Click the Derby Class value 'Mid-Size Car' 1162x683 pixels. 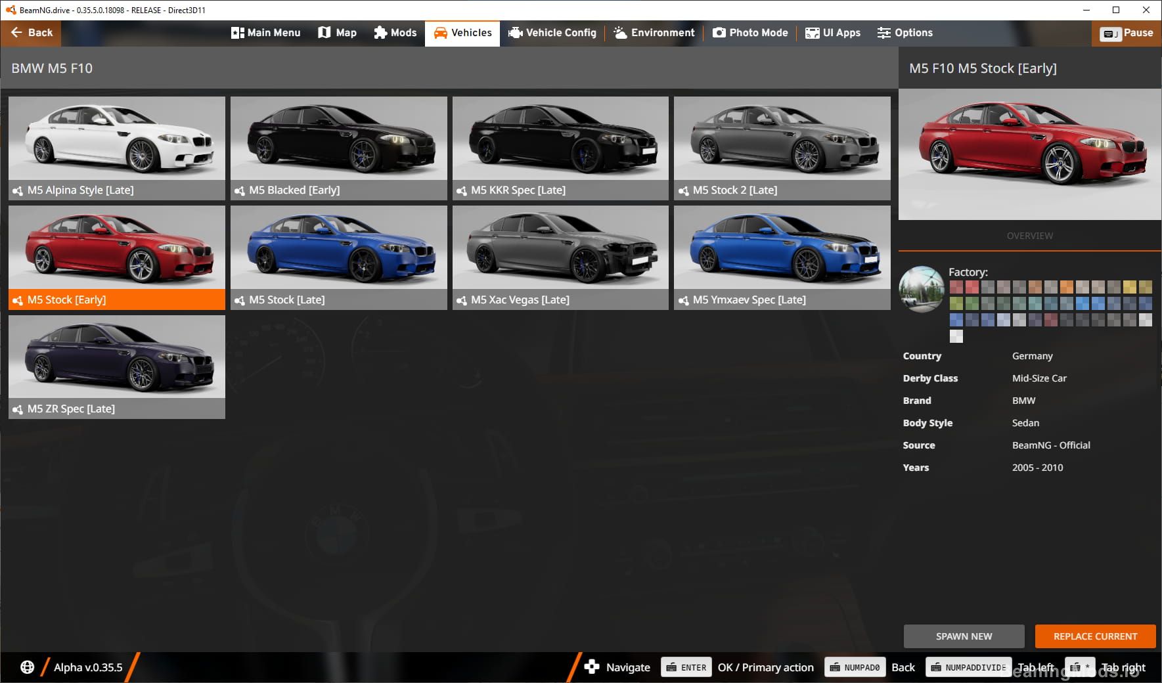(x=1039, y=378)
